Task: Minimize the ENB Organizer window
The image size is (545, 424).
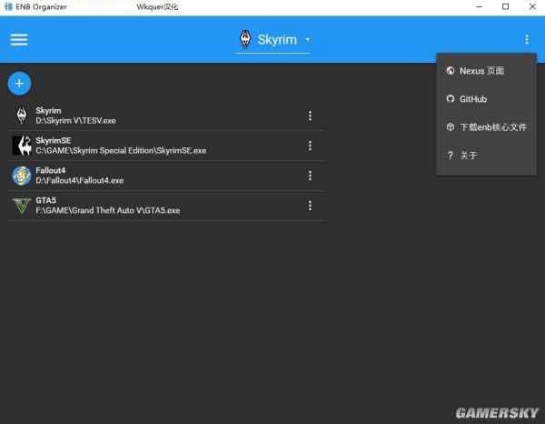Action: point(480,6)
